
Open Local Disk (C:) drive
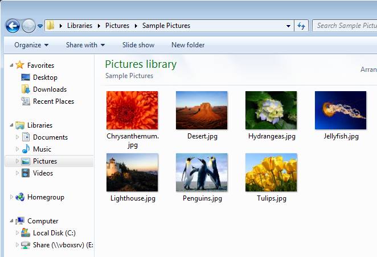click(x=26, y=233)
